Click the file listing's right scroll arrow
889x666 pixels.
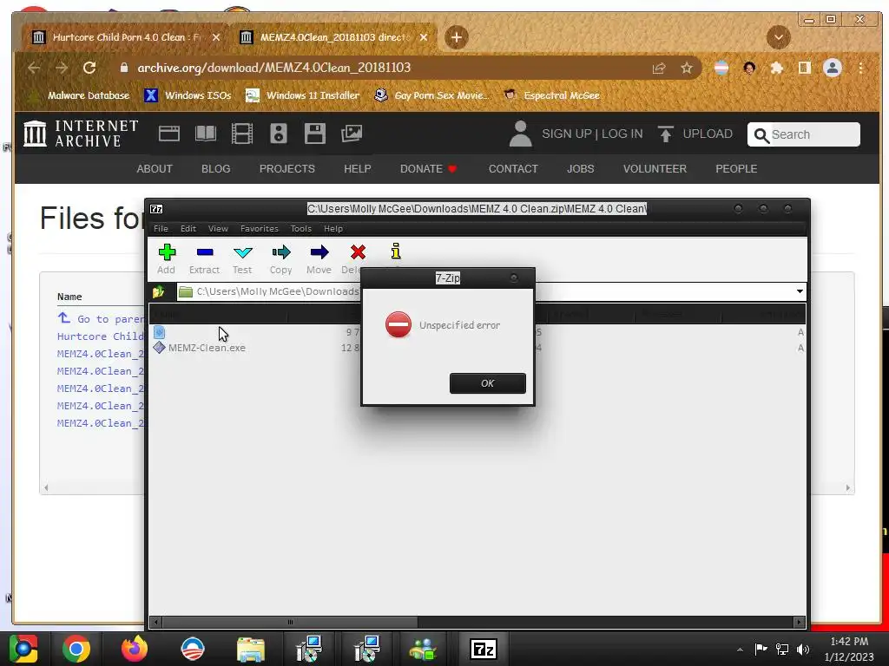pos(848,487)
